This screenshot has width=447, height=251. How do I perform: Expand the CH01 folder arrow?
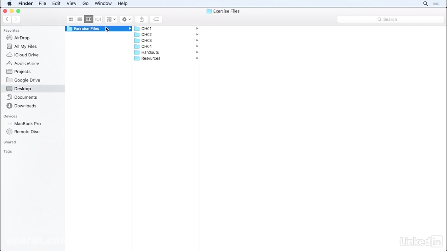click(x=197, y=29)
